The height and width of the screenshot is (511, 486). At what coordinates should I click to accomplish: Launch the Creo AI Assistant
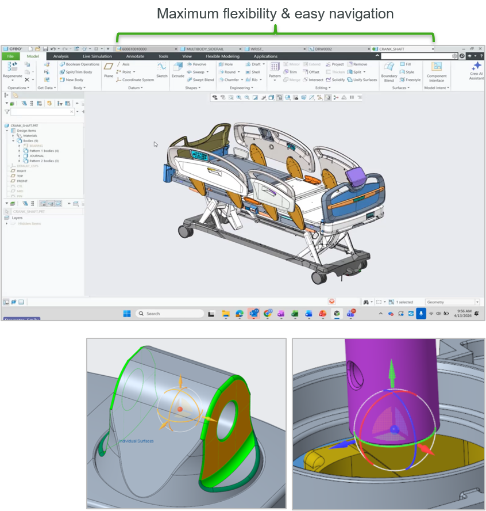[477, 71]
